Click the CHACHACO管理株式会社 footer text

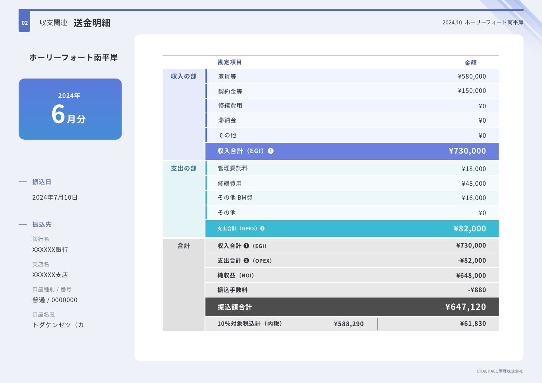tap(499, 371)
